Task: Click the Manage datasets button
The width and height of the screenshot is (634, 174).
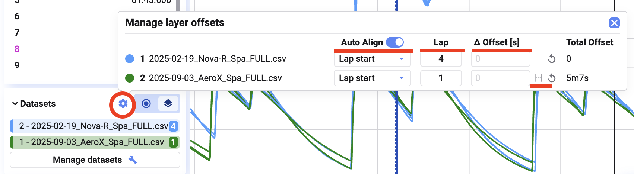Action: point(95,160)
